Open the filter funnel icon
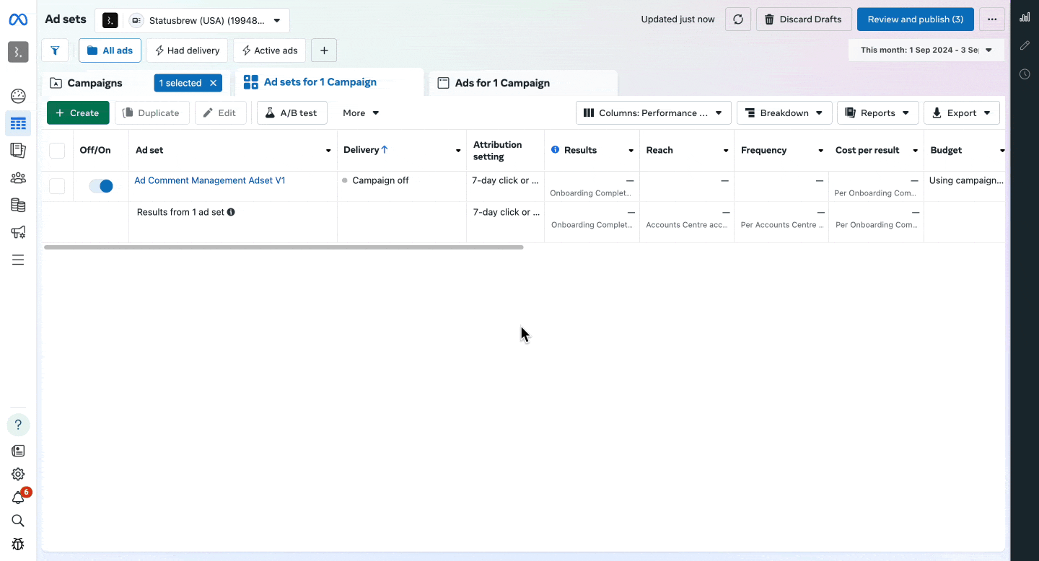1039x561 pixels. coord(55,50)
